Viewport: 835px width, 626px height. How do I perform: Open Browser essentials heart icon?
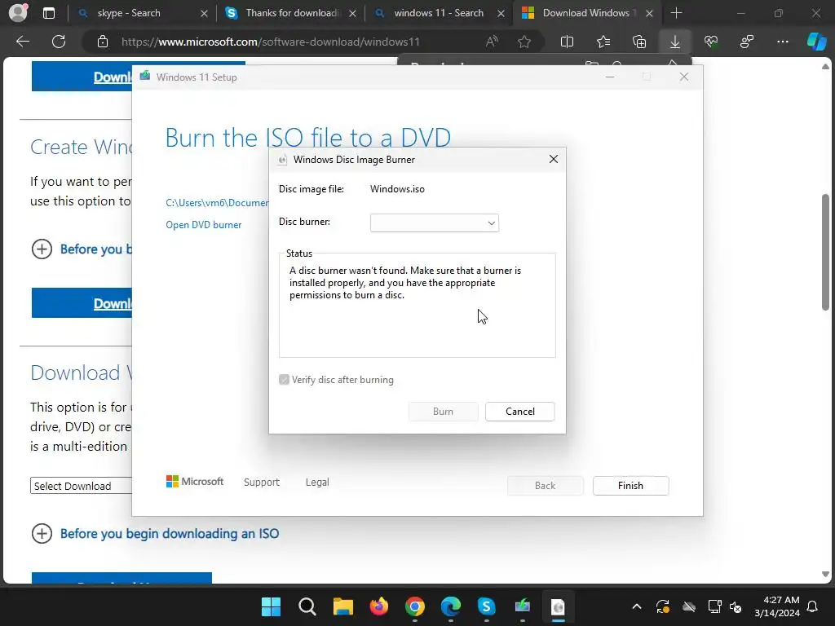[x=711, y=42]
